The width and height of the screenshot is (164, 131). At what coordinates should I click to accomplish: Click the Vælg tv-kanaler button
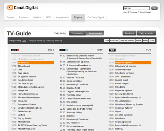(146, 33)
